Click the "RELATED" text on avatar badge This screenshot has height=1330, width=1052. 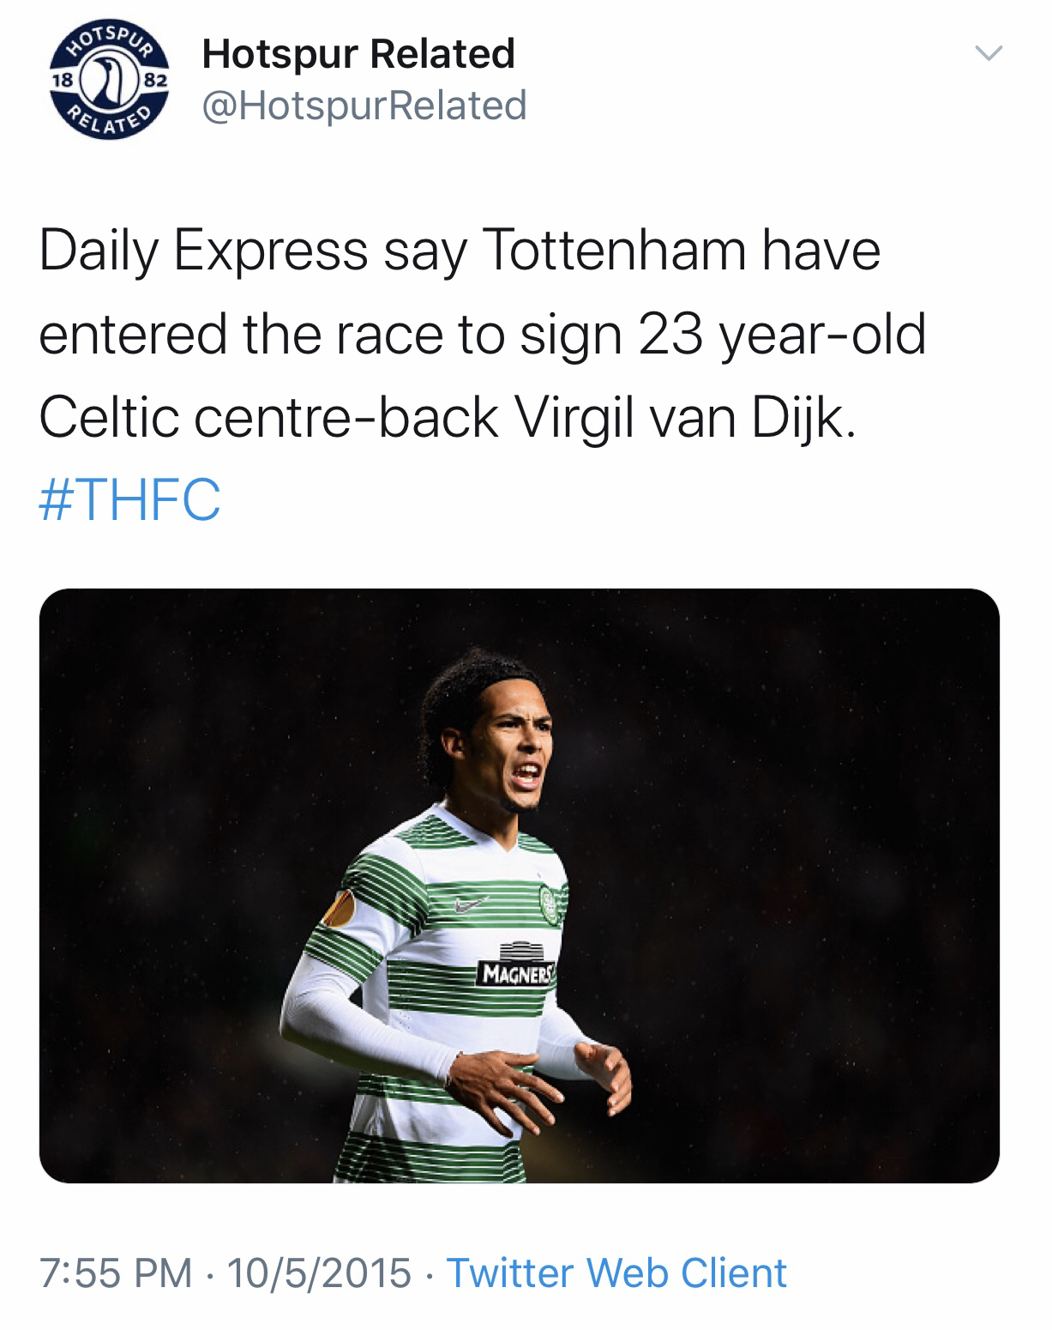click(111, 124)
